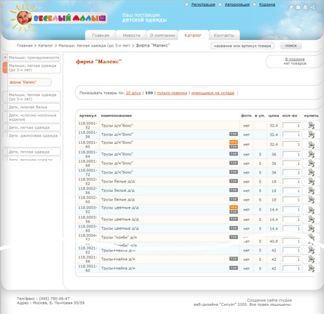Click Трусы+майка д/н in row 118.3921-56

point(118,259)
